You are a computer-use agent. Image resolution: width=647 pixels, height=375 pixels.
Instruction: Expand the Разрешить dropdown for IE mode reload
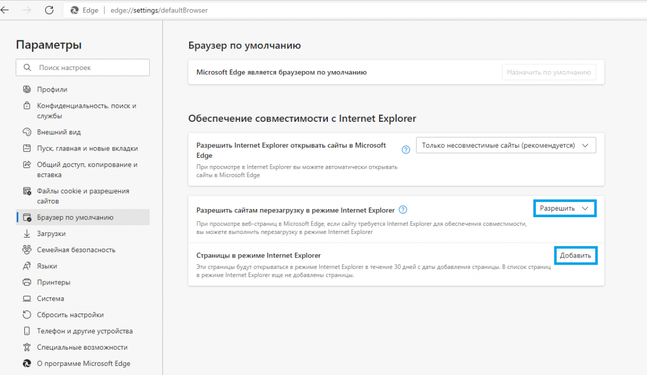(565, 209)
